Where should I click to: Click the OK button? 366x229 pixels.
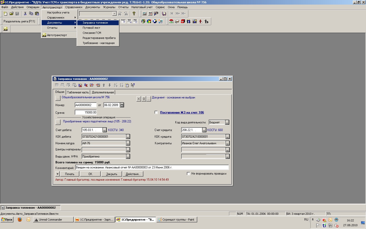coord(90,174)
